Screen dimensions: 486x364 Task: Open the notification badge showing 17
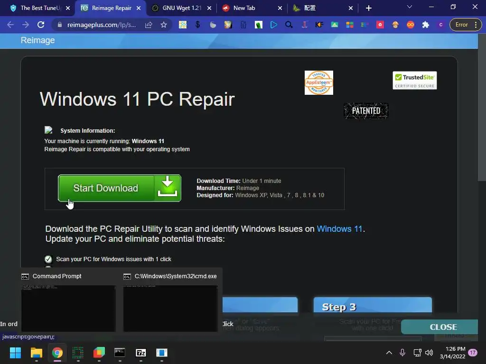tap(473, 353)
